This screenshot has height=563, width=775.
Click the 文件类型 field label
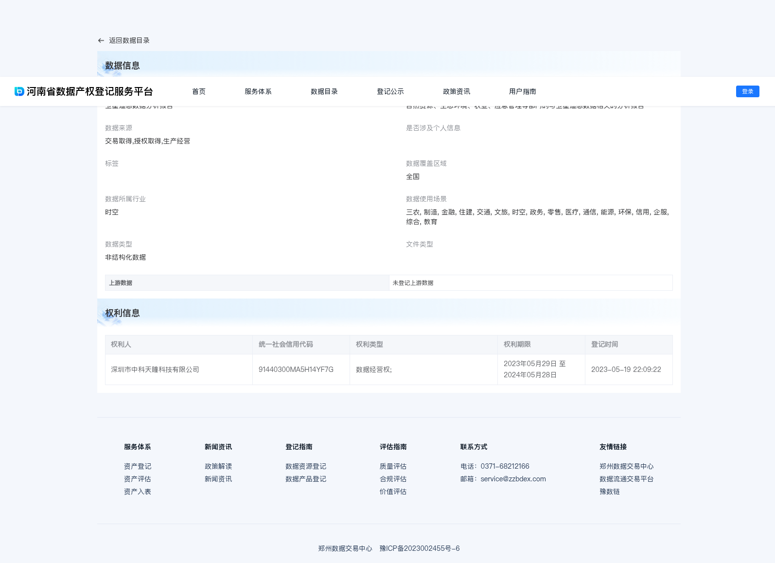coord(420,244)
